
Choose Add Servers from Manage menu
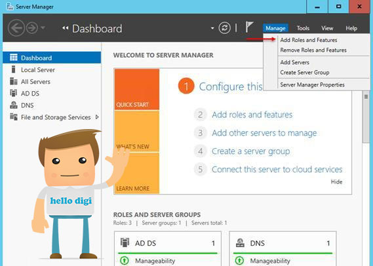click(294, 62)
